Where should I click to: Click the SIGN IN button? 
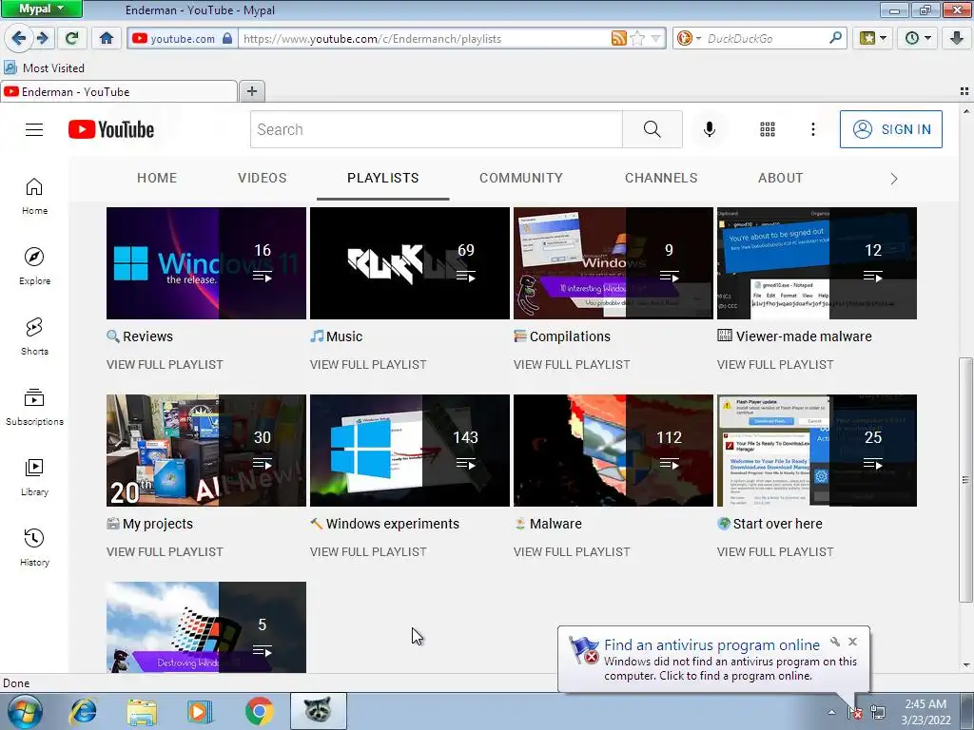tap(890, 129)
